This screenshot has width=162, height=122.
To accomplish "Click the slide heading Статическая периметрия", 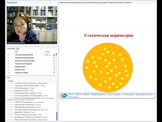I will pos(109,35).
